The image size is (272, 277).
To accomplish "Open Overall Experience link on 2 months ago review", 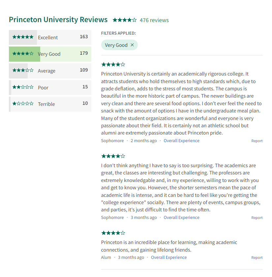I will [181, 140].
